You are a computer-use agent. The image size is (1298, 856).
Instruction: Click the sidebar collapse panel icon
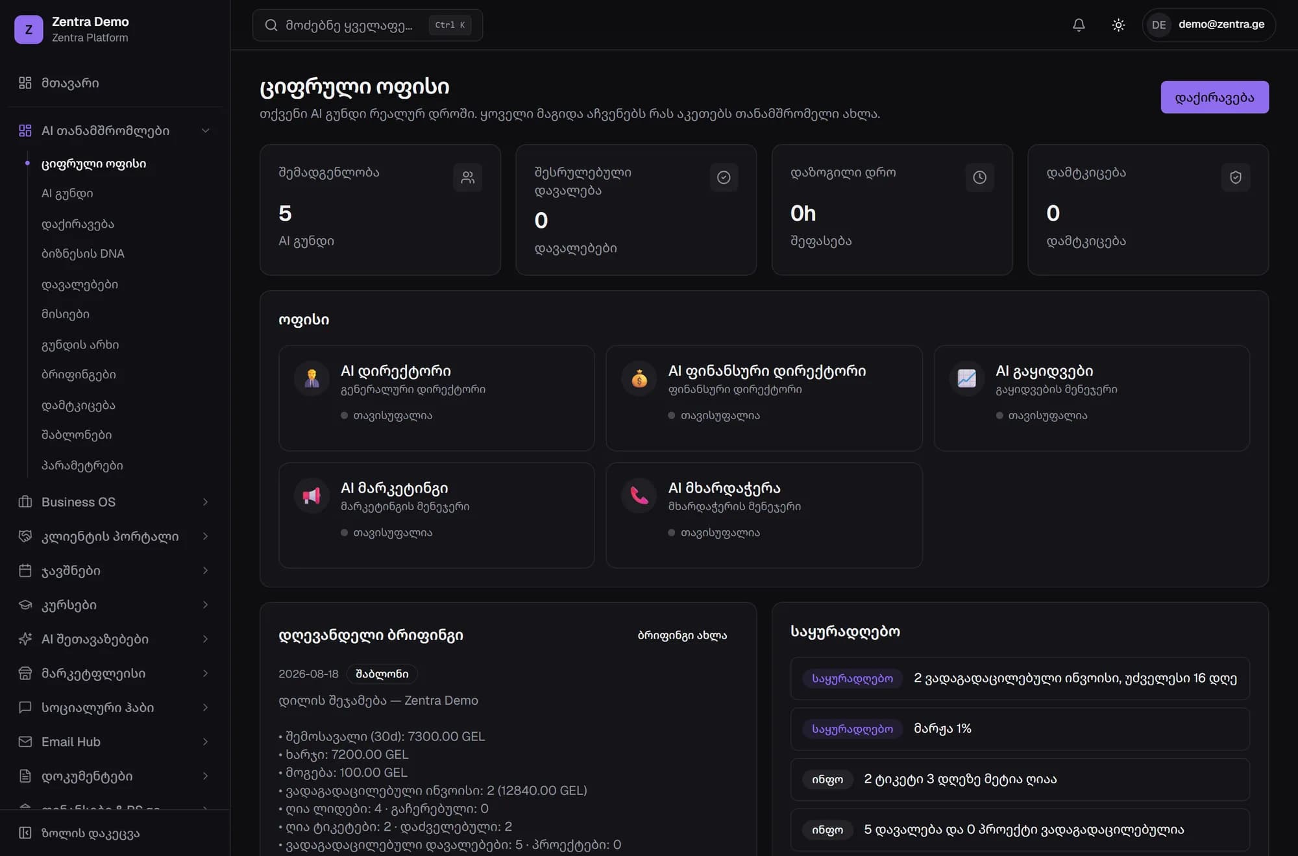[x=25, y=833]
